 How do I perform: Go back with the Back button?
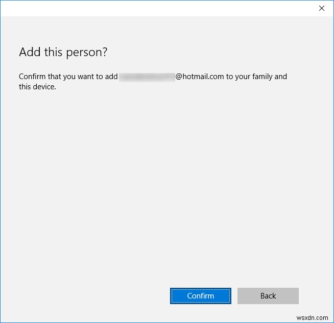[268, 296]
